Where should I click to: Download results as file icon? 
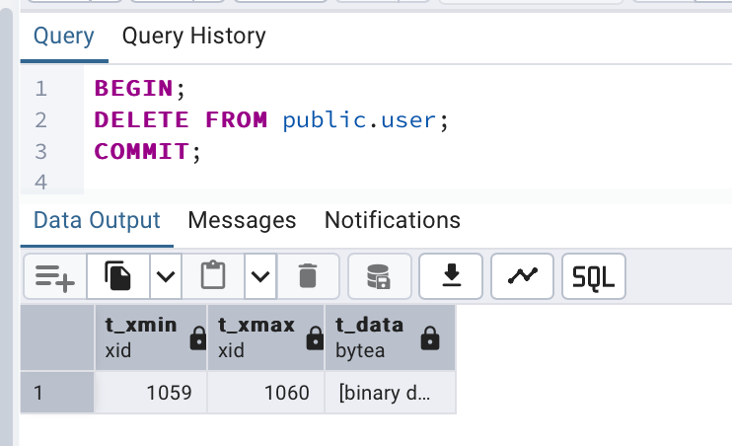(451, 276)
